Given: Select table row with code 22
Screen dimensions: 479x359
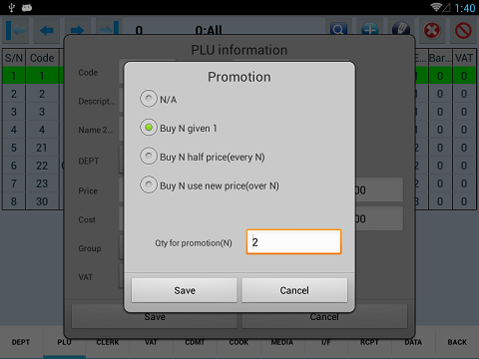Looking at the screenshot, I should coord(42,166).
